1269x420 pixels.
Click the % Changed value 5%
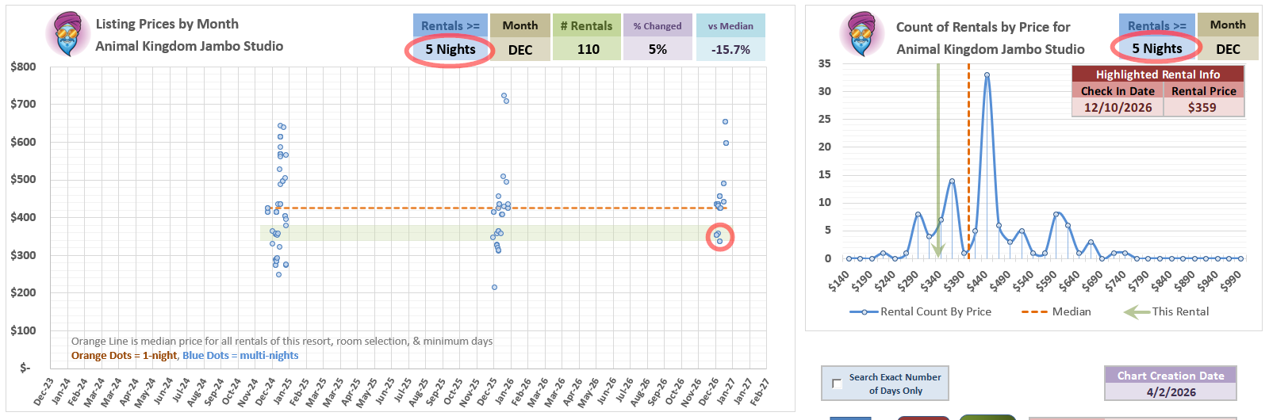click(658, 49)
